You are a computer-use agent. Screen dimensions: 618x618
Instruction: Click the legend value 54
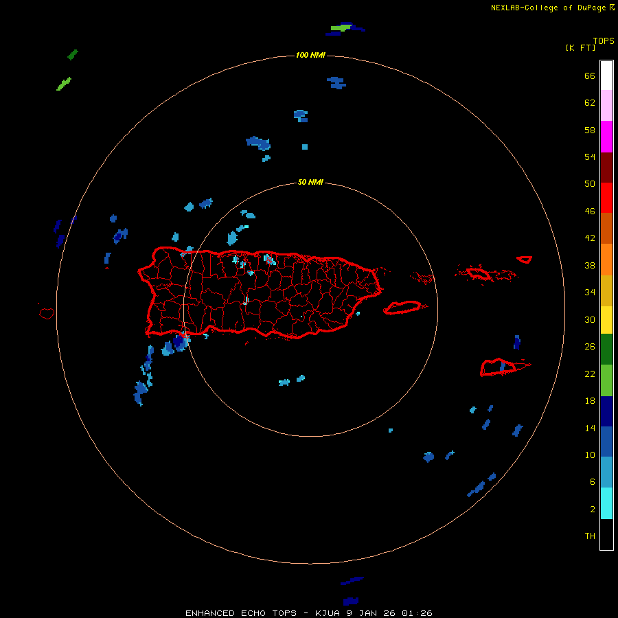tap(590, 157)
